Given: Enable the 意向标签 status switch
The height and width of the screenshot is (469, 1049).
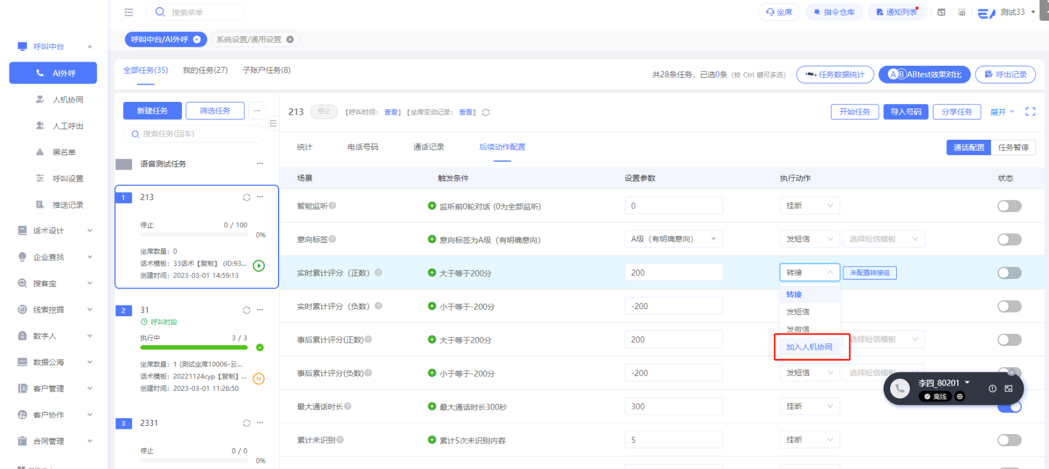Looking at the screenshot, I should [x=1009, y=239].
